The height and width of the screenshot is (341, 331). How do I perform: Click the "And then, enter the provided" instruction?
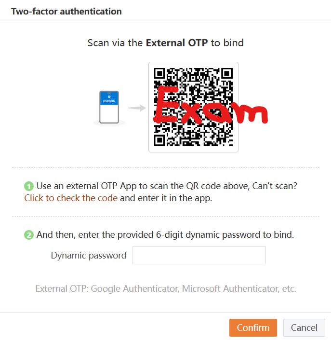(165, 235)
